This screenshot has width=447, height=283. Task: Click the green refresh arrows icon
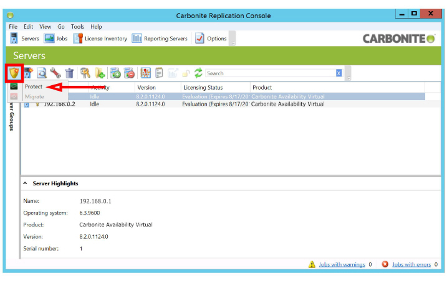click(x=198, y=73)
